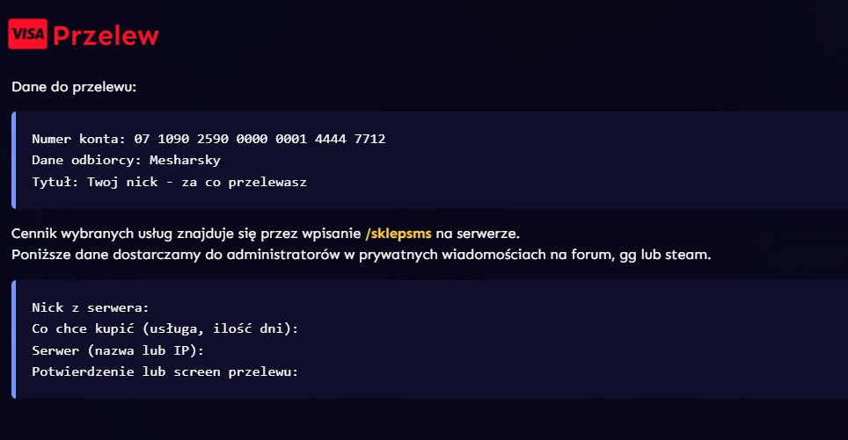The width and height of the screenshot is (848, 440).
Task: Click the blue bar of the top code block
Action: pos(13,161)
